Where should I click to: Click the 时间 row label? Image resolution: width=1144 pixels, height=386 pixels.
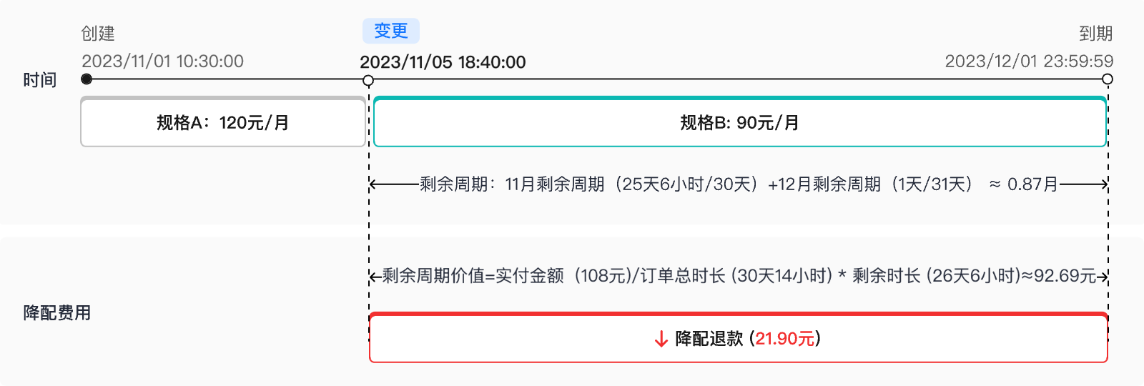40,80
